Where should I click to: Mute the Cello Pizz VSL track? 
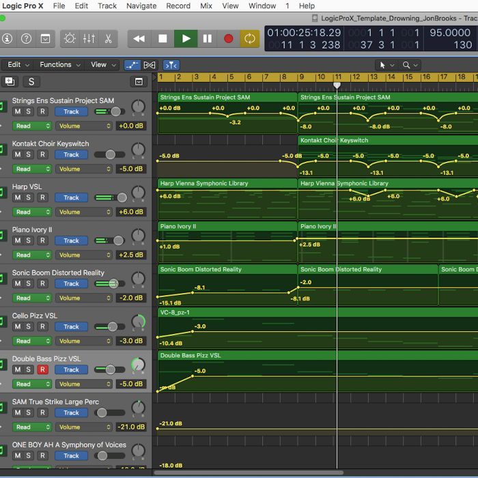click(x=18, y=326)
